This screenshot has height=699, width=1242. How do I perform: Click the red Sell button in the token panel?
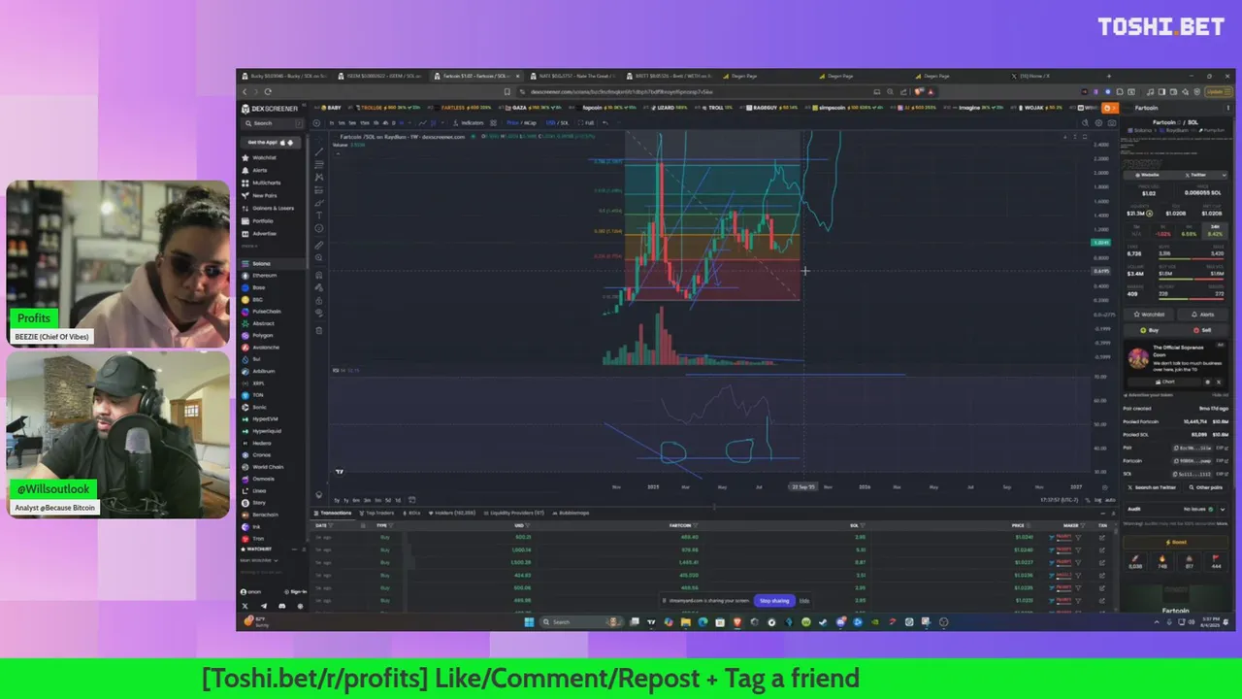[x=1201, y=330]
